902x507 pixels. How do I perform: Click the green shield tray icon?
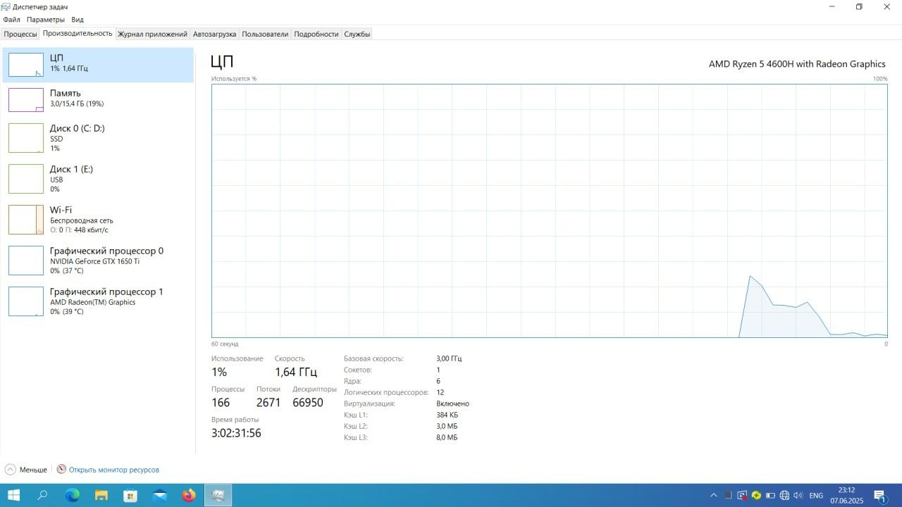point(756,496)
